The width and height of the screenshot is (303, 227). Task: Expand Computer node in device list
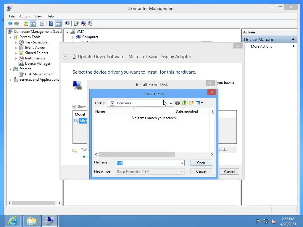(x=73, y=37)
